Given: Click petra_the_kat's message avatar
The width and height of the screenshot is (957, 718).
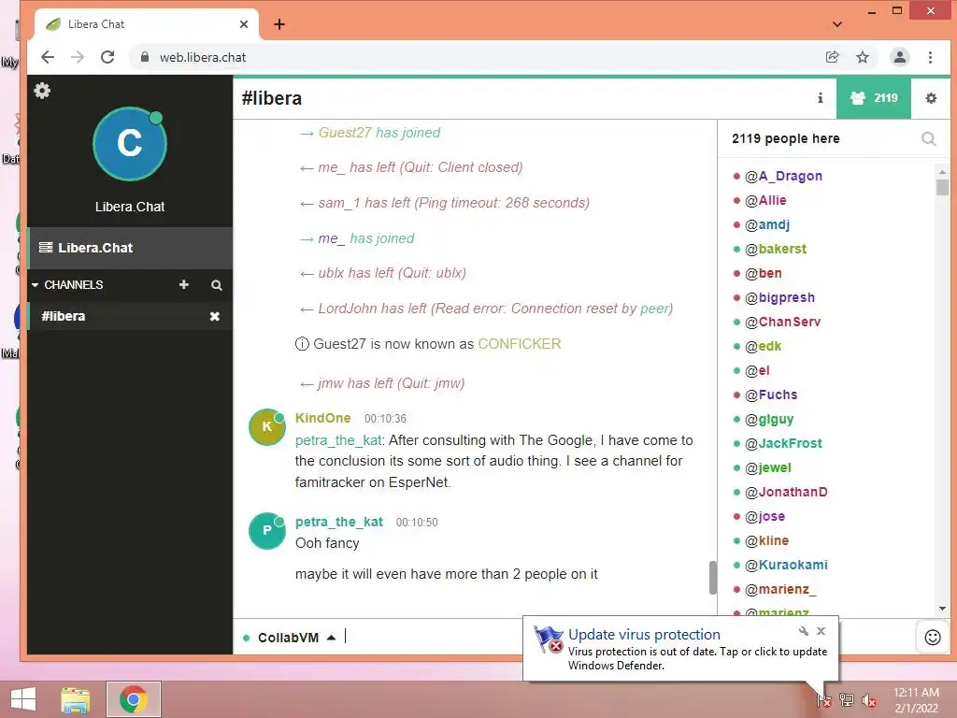Looking at the screenshot, I should 266,531.
